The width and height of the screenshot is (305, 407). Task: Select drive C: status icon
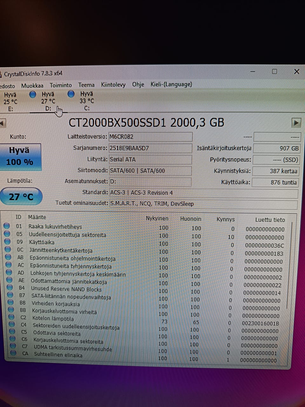[x=71, y=94]
